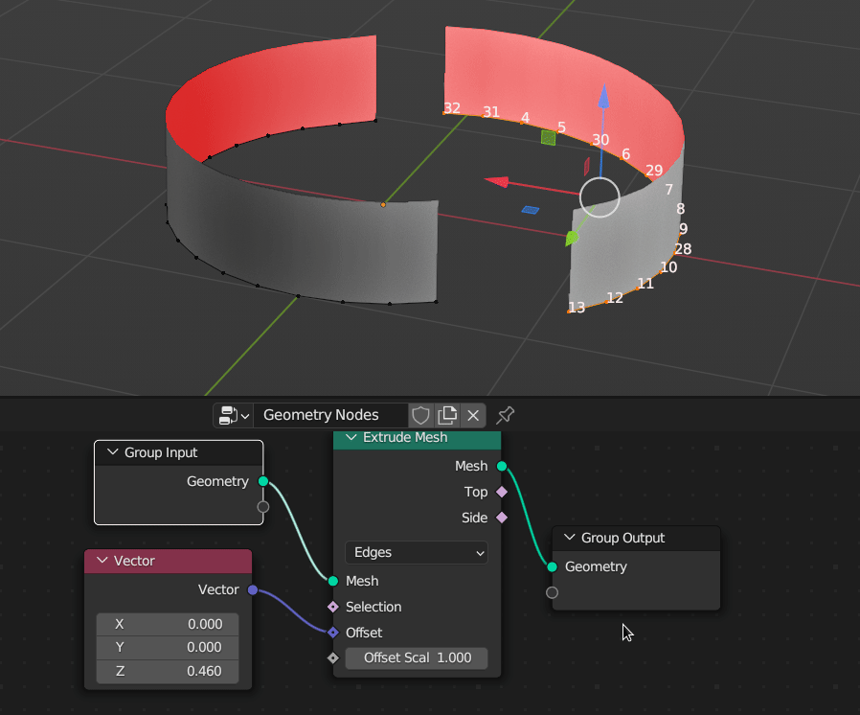Open the Edges extrude mode dropdown

click(416, 552)
